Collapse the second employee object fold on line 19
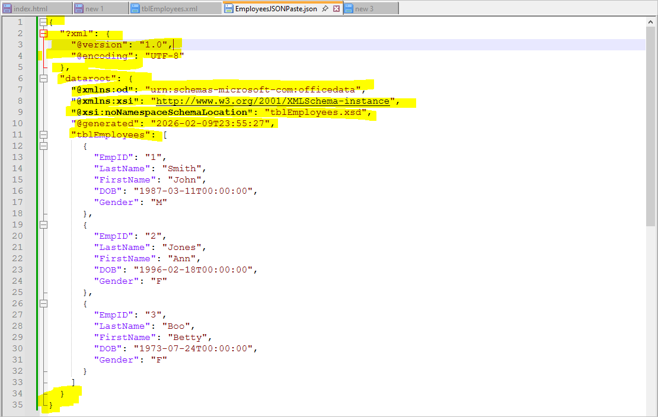Viewport: 658px width, 417px height. (43, 225)
